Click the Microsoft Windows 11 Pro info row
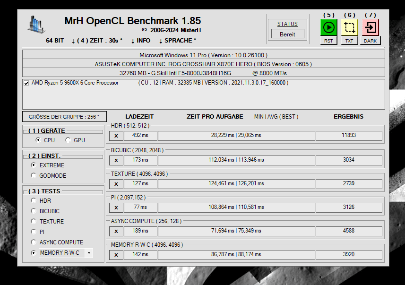405x285 pixels. click(204, 55)
